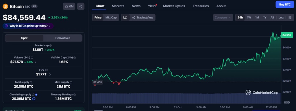Click the 21M BTC max supply value
The height and width of the screenshot is (111, 296).
[x=63, y=86]
